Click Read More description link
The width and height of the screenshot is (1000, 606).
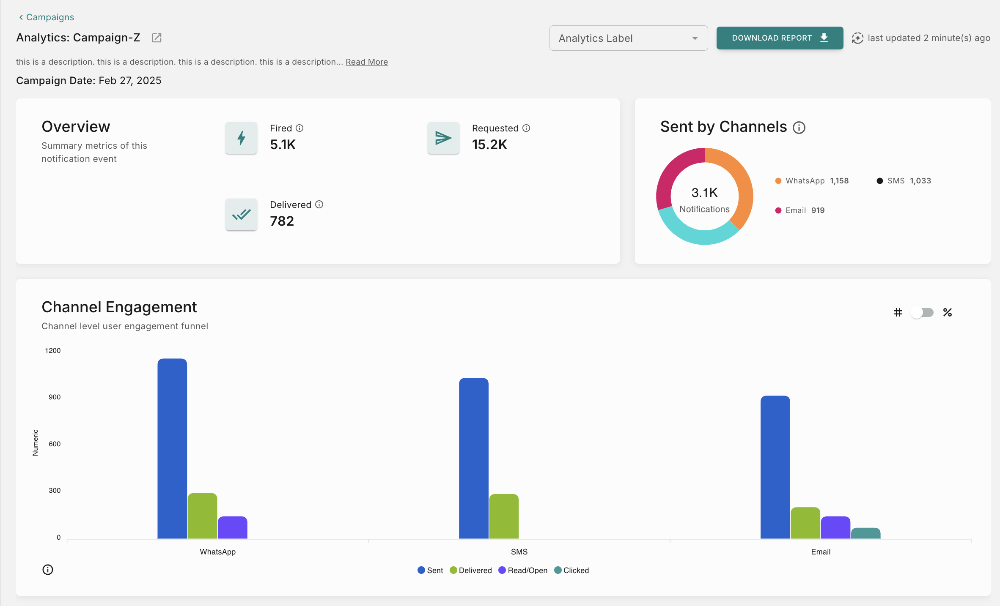(x=367, y=62)
